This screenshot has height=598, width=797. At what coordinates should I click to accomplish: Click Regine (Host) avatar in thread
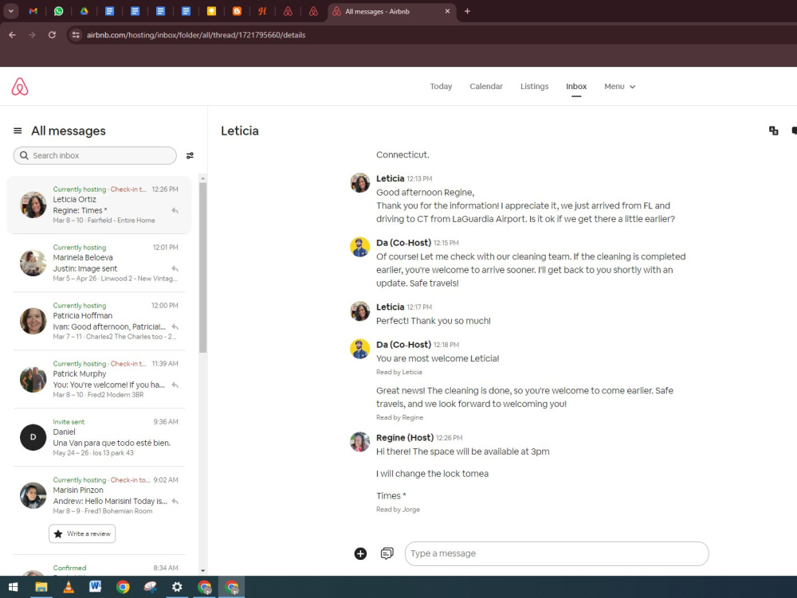coord(360,442)
